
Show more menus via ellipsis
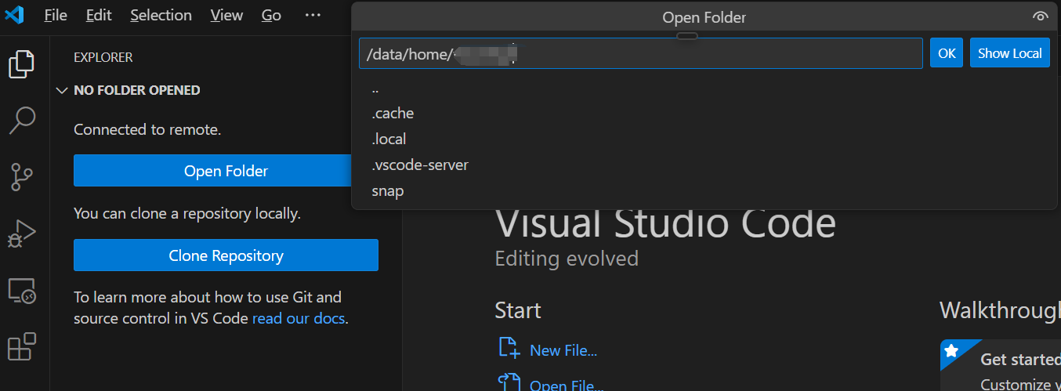tap(313, 15)
